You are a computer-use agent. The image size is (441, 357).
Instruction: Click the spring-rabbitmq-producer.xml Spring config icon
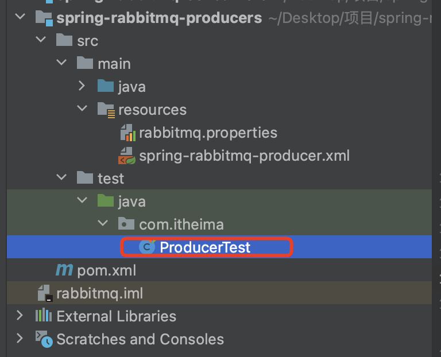(127, 156)
